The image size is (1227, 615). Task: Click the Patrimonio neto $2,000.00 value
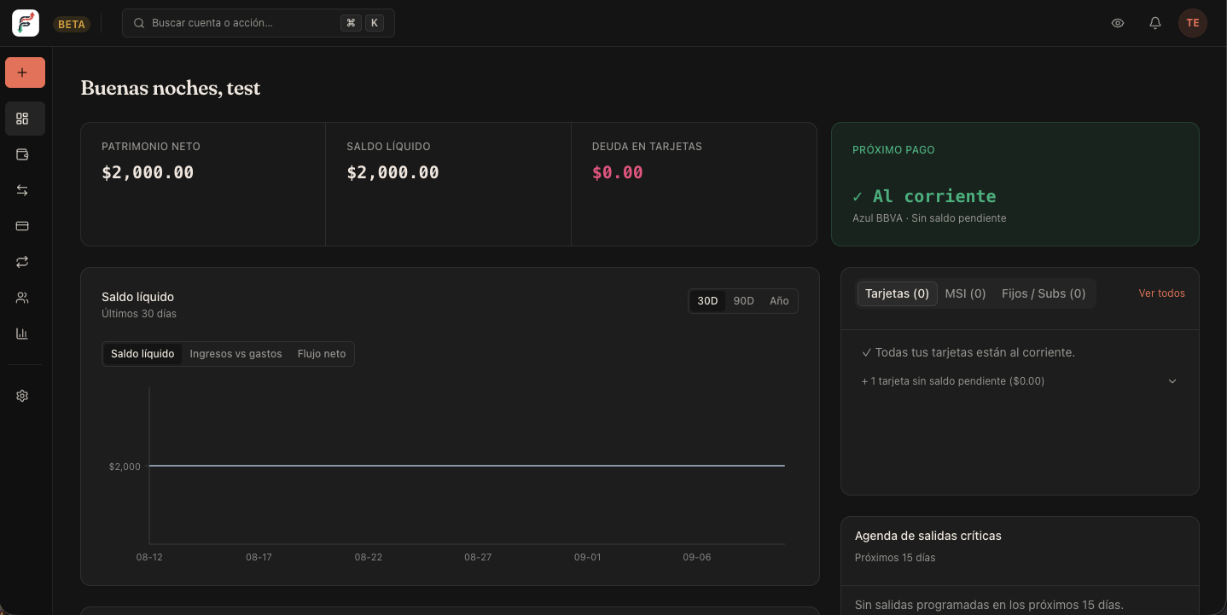click(148, 172)
